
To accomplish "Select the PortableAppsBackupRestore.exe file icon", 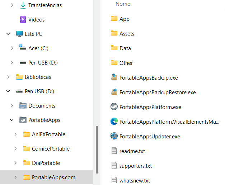I will (x=114, y=92).
